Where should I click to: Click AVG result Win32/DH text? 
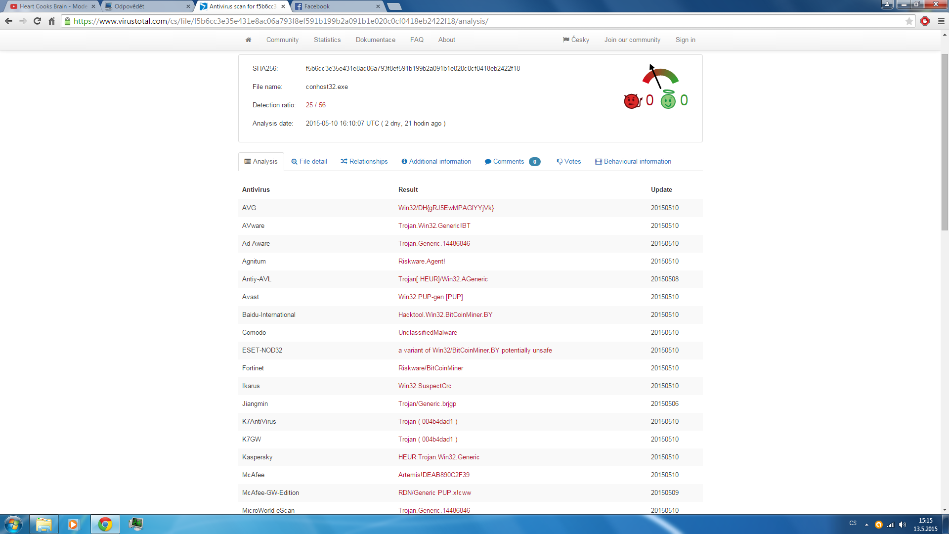[446, 208]
